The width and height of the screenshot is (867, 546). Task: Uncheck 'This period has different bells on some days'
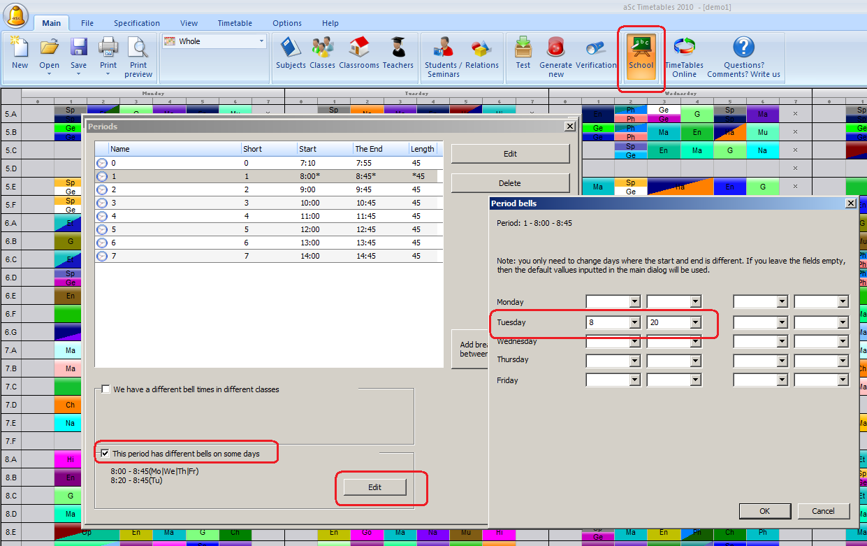coord(106,454)
